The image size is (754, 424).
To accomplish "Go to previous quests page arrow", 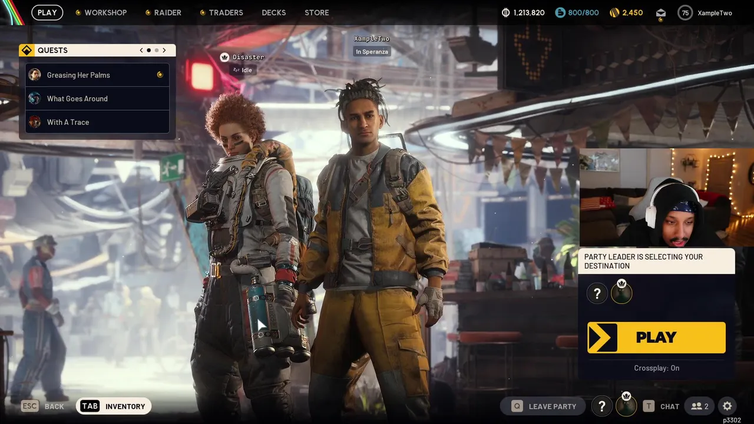I will pyautogui.click(x=141, y=50).
